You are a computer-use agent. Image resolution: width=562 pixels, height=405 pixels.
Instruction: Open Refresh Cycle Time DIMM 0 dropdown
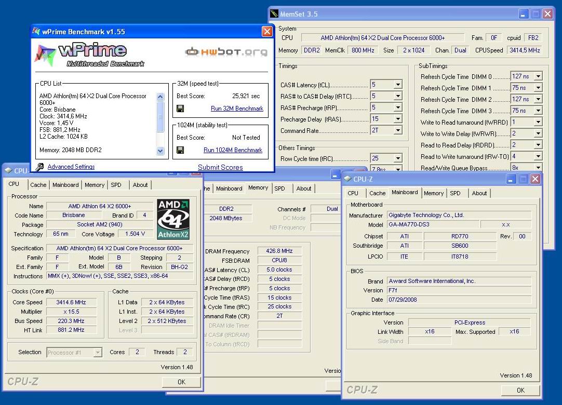pyautogui.click(x=538, y=76)
